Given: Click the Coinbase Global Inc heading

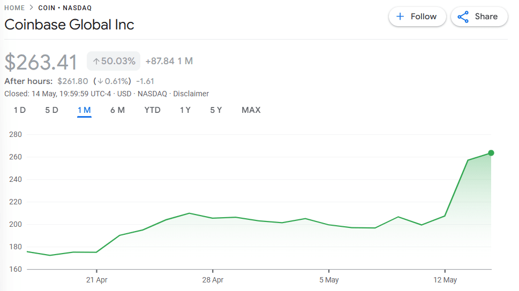Looking at the screenshot, I should coord(69,25).
